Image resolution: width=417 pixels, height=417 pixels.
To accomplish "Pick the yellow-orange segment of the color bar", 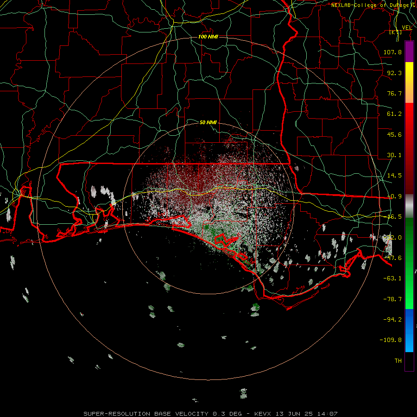I will pyautogui.click(x=409, y=82).
